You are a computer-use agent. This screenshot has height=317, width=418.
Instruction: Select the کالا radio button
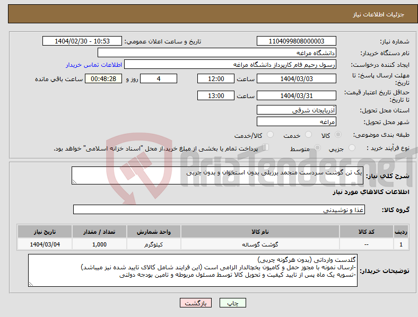[x=338, y=135]
